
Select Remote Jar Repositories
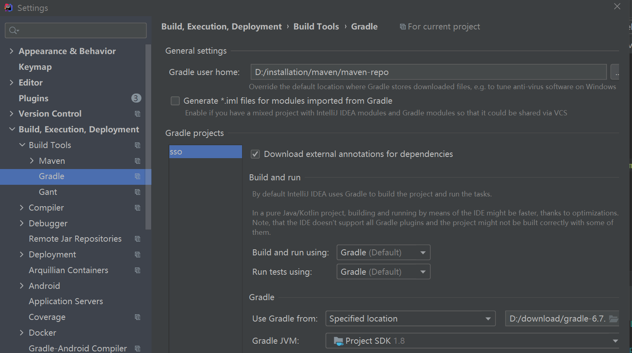coord(75,239)
